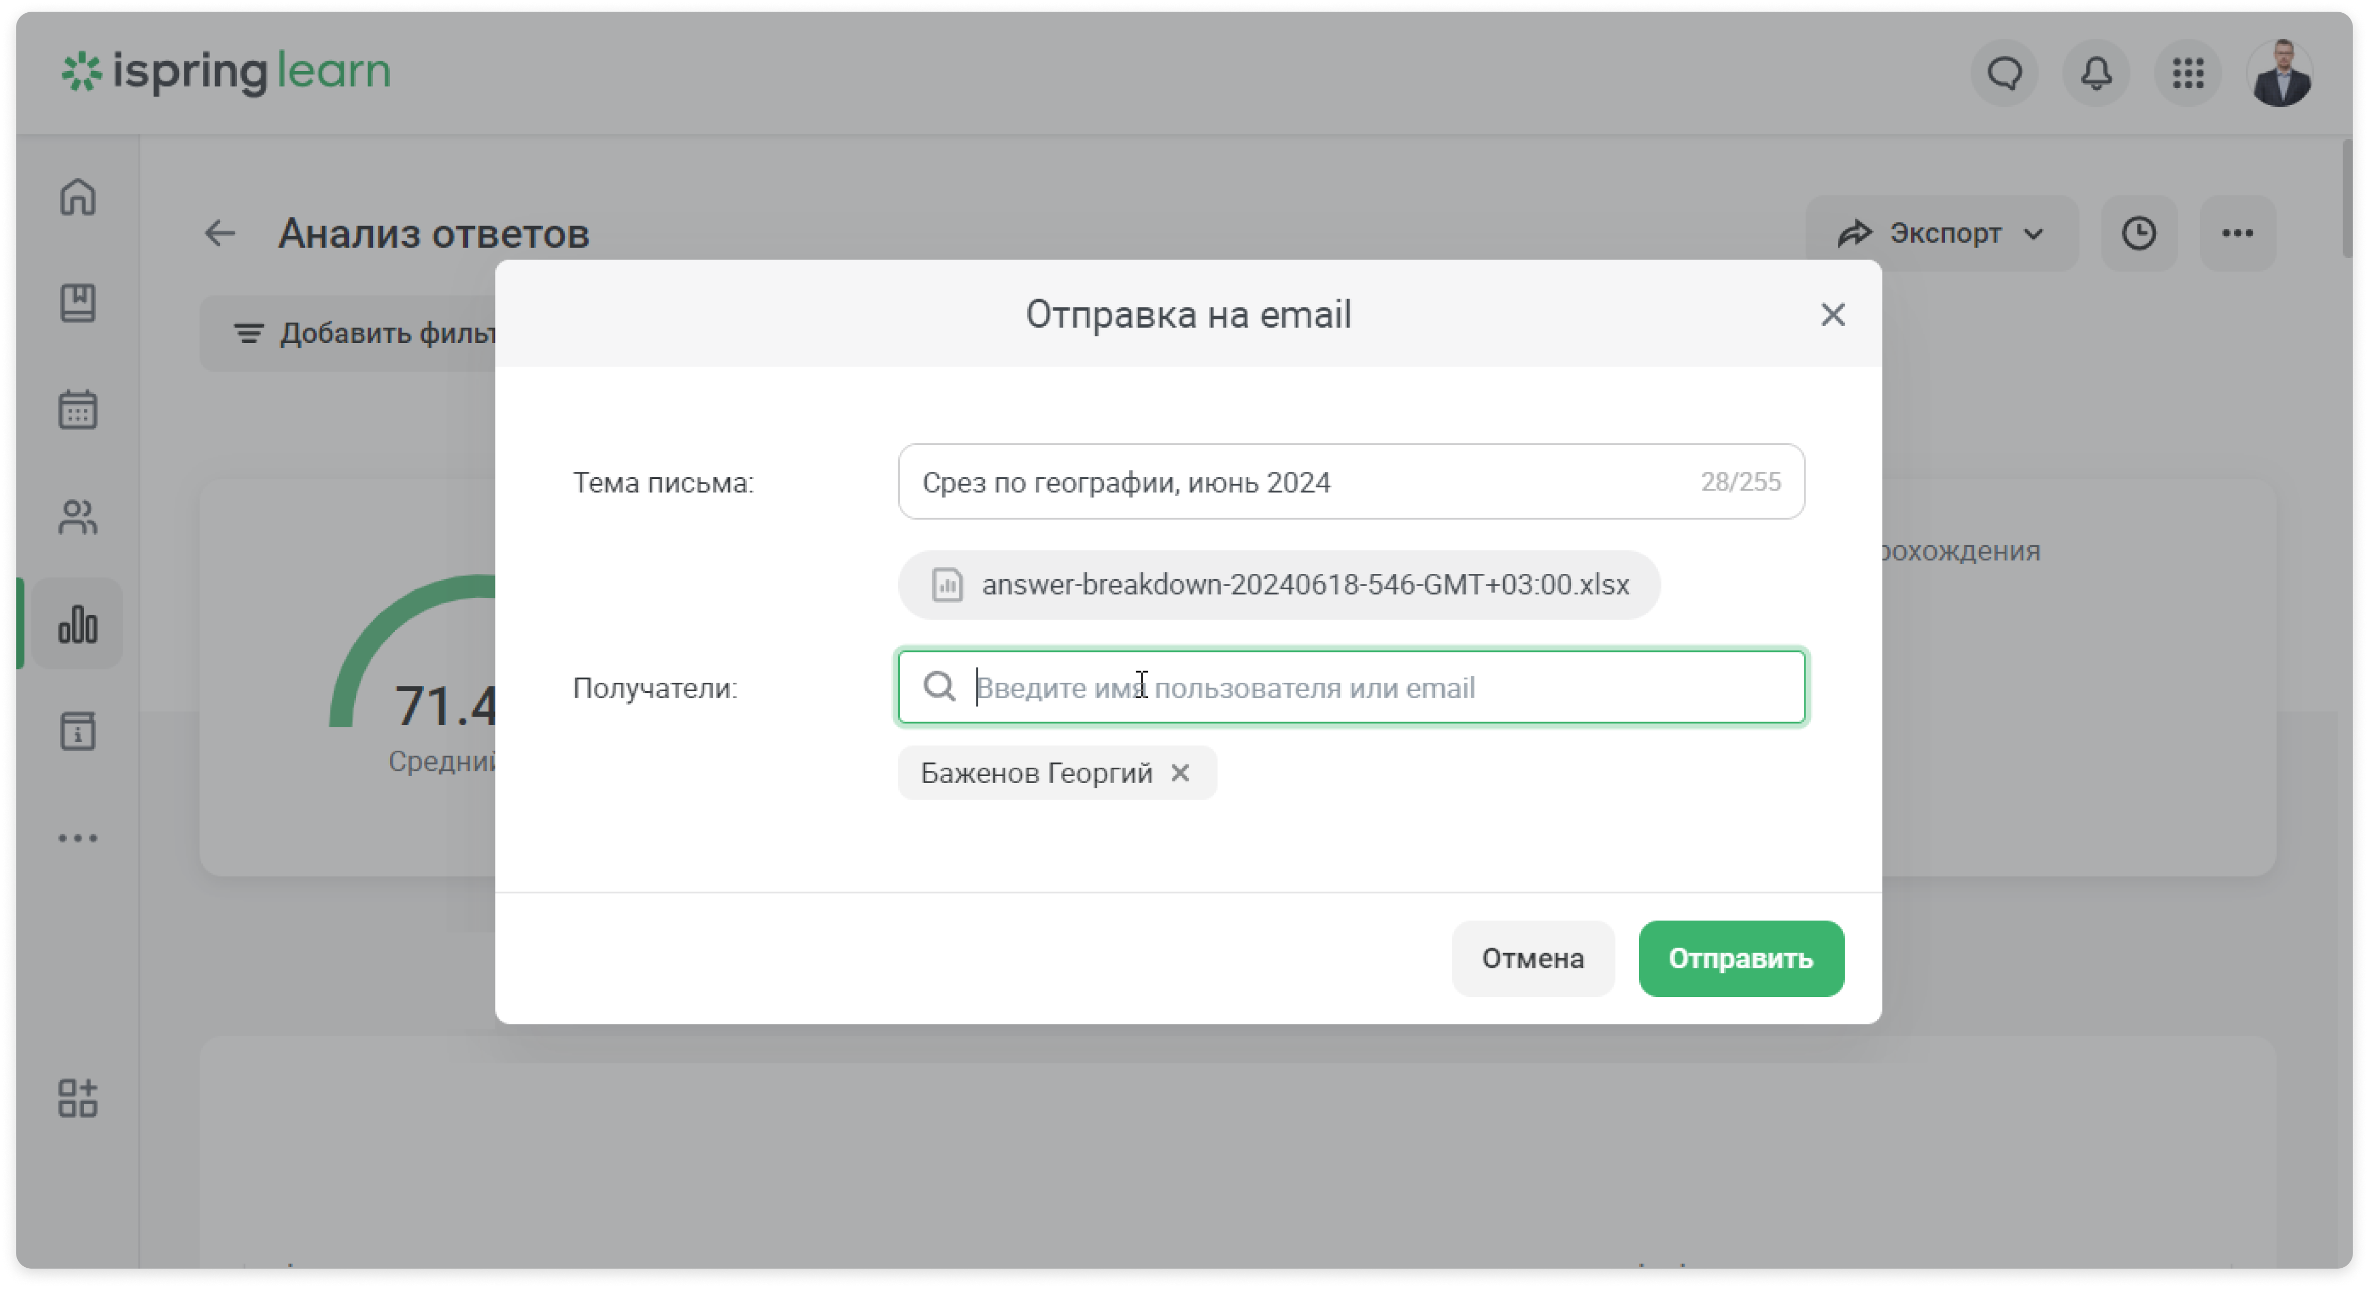Open the sidebar more options dots
The height and width of the screenshot is (1289, 2369).
[78, 838]
